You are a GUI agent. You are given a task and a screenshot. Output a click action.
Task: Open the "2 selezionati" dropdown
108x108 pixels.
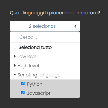click(x=45, y=26)
